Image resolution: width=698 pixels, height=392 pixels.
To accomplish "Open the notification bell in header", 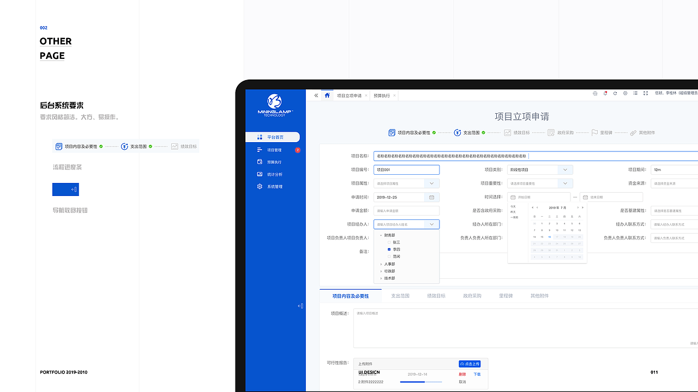I will coord(605,93).
